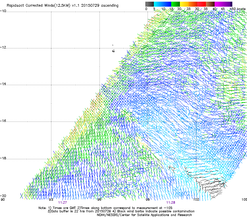Click the "-12" latitude axis label
247x217 pixels.
coord(3,47)
